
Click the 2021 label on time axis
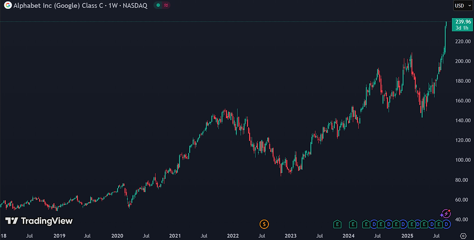pyautogui.click(x=175, y=236)
